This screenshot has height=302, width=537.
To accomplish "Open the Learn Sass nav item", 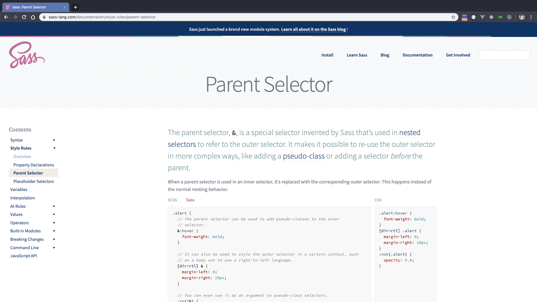I will tap(357, 55).
